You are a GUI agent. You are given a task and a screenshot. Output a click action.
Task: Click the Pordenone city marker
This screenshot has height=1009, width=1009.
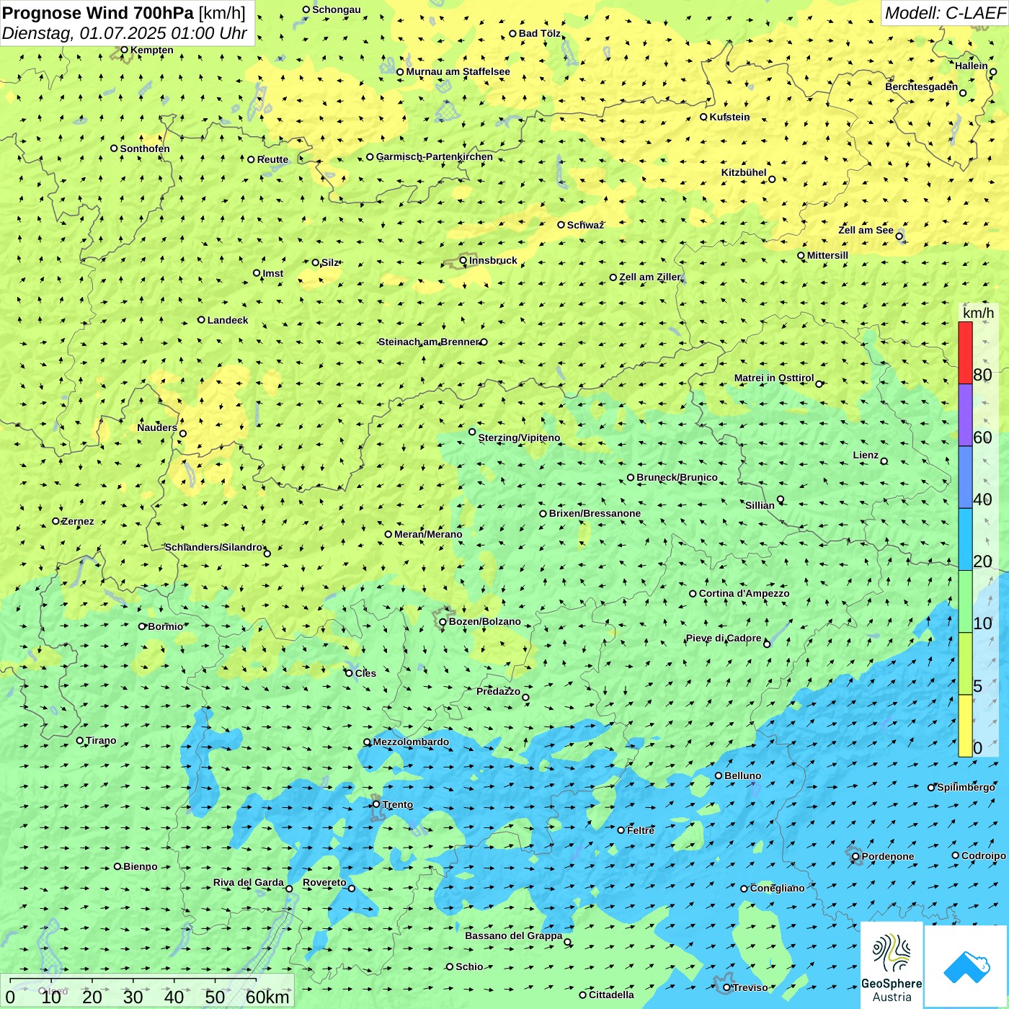[x=855, y=857]
